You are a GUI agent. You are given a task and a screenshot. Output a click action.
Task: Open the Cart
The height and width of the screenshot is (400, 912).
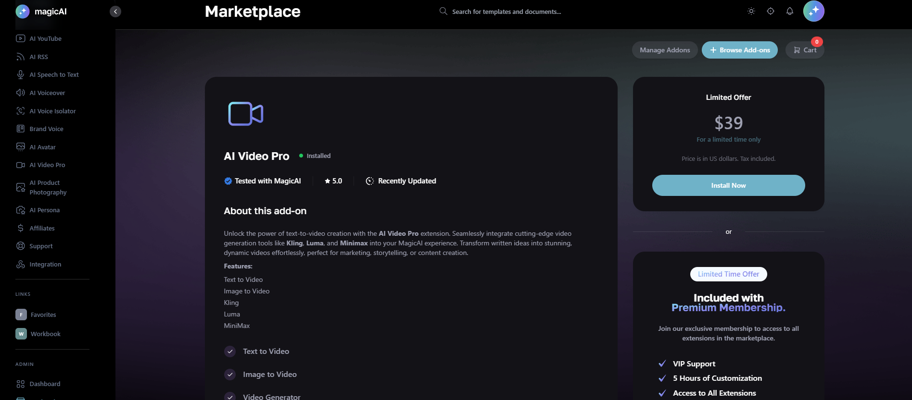pyautogui.click(x=804, y=50)
